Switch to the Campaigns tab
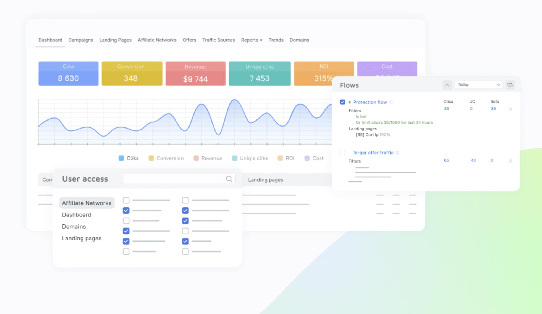542x314 pixels. 80,40
